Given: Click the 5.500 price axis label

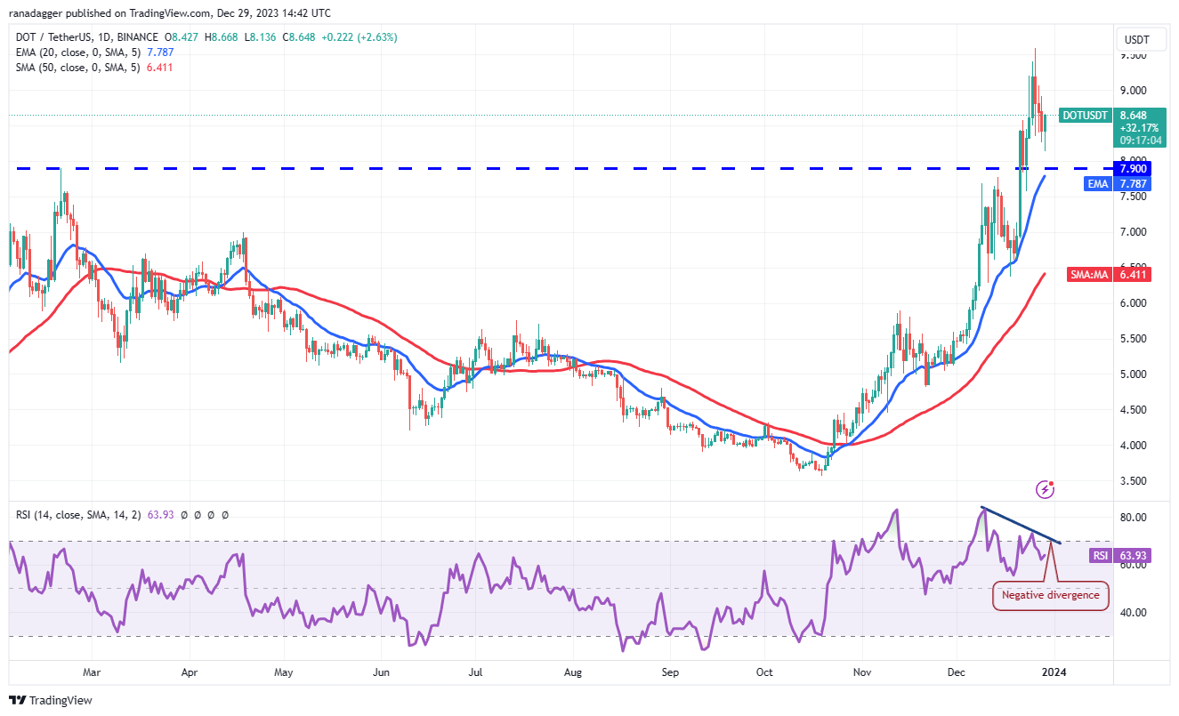Looking at the screenshot, I should coord(1134,339).
